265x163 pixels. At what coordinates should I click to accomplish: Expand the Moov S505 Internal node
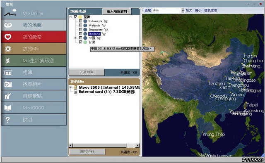[x=71, y=87]
